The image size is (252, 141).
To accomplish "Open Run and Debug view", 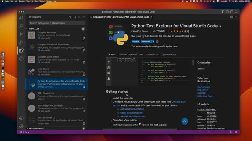I will point(21,42).
